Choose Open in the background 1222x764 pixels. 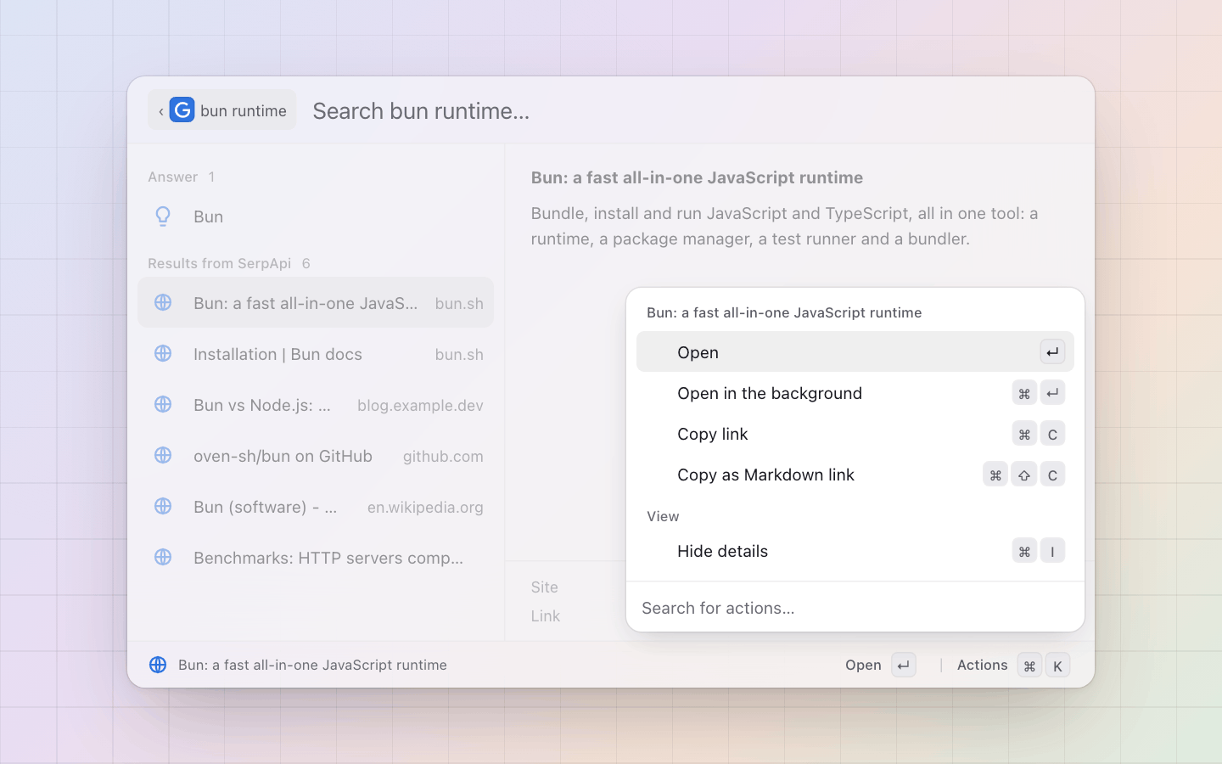[855, 393]
